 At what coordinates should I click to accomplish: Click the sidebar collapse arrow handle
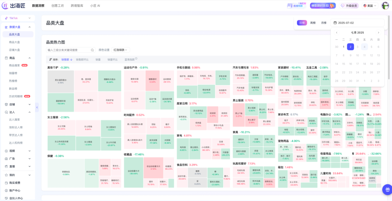[37, 107]
